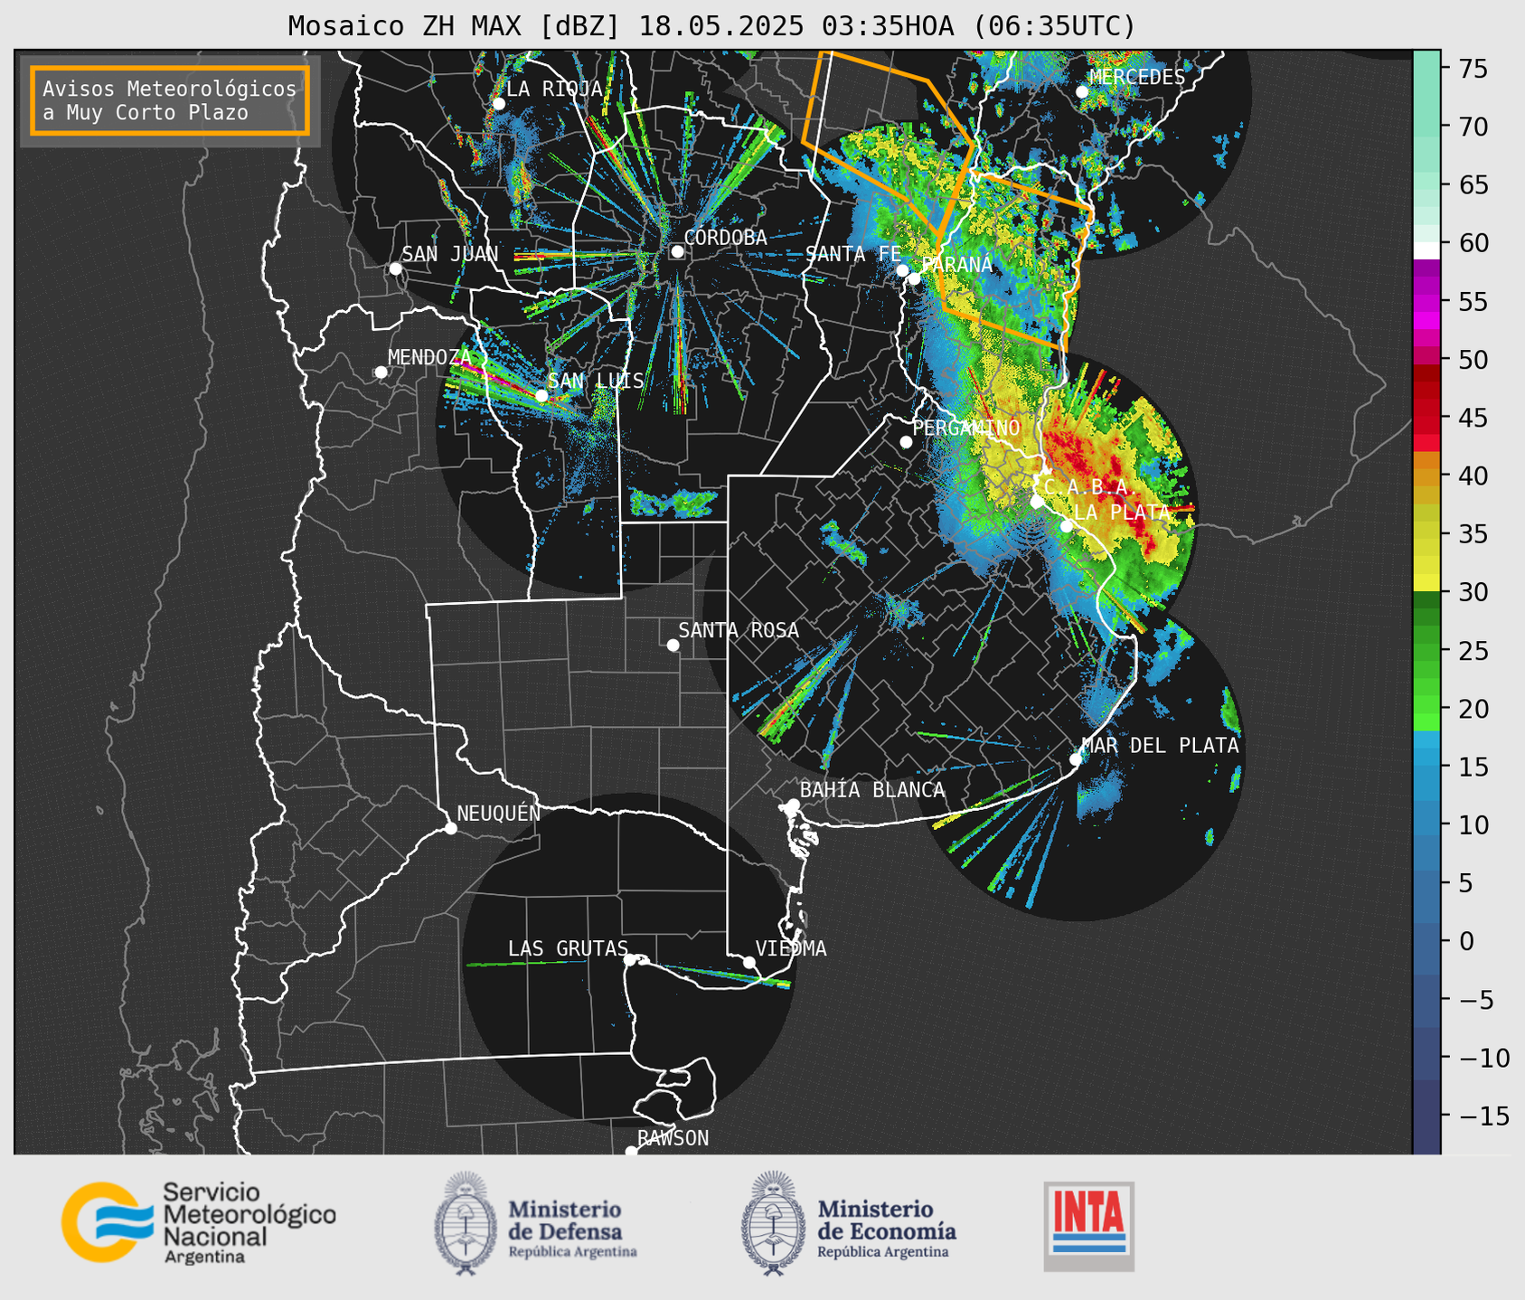
Task: Click the SAN LUIS city label
Action: [596, 381]
